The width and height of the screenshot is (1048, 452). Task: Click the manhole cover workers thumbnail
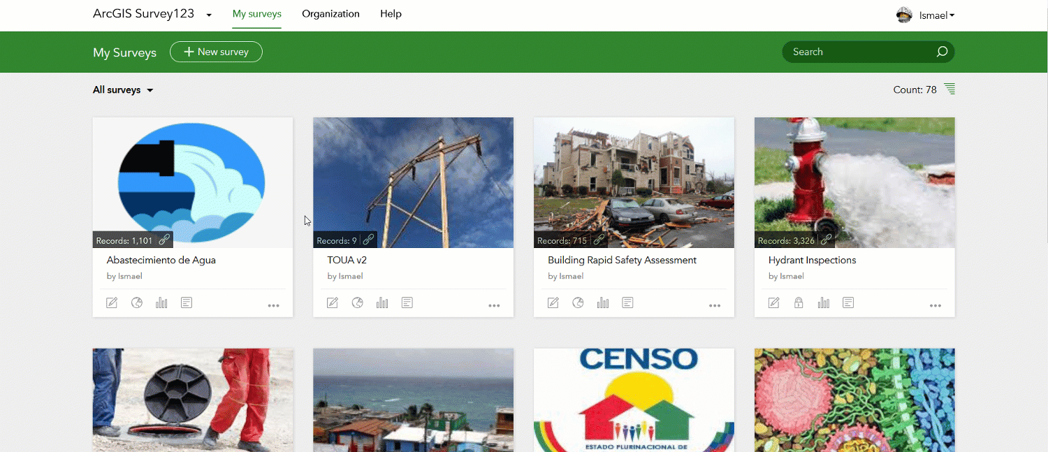pyautogui.click(x=193, y=400)
